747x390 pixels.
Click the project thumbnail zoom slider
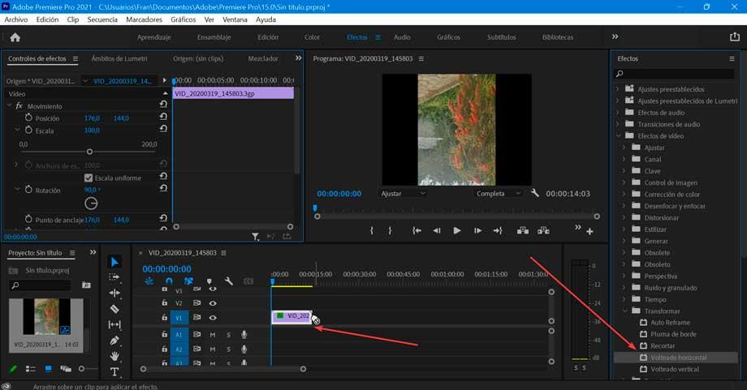click(x=81, y=369)
